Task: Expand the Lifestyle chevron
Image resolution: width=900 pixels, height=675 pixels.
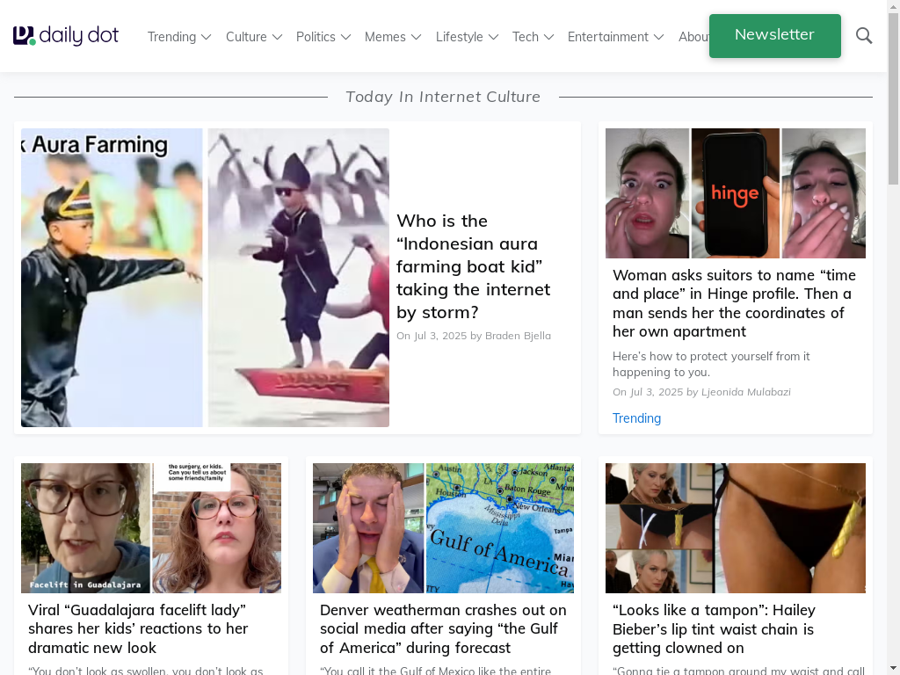Action: [x=493, y=37]
